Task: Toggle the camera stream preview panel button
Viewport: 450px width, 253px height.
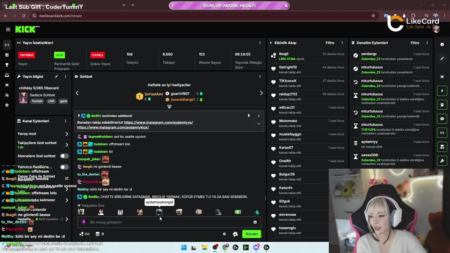Action: [442, 147]
